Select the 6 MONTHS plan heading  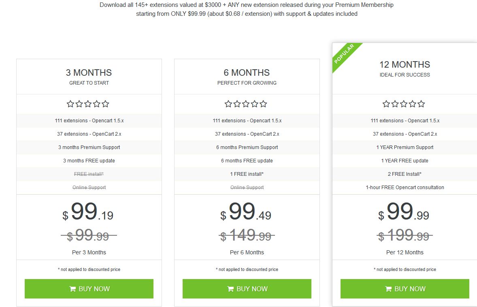click(x=247, y=72)
